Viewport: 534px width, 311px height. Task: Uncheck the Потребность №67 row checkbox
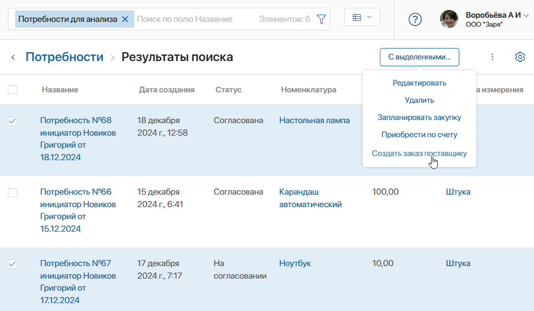13,264
